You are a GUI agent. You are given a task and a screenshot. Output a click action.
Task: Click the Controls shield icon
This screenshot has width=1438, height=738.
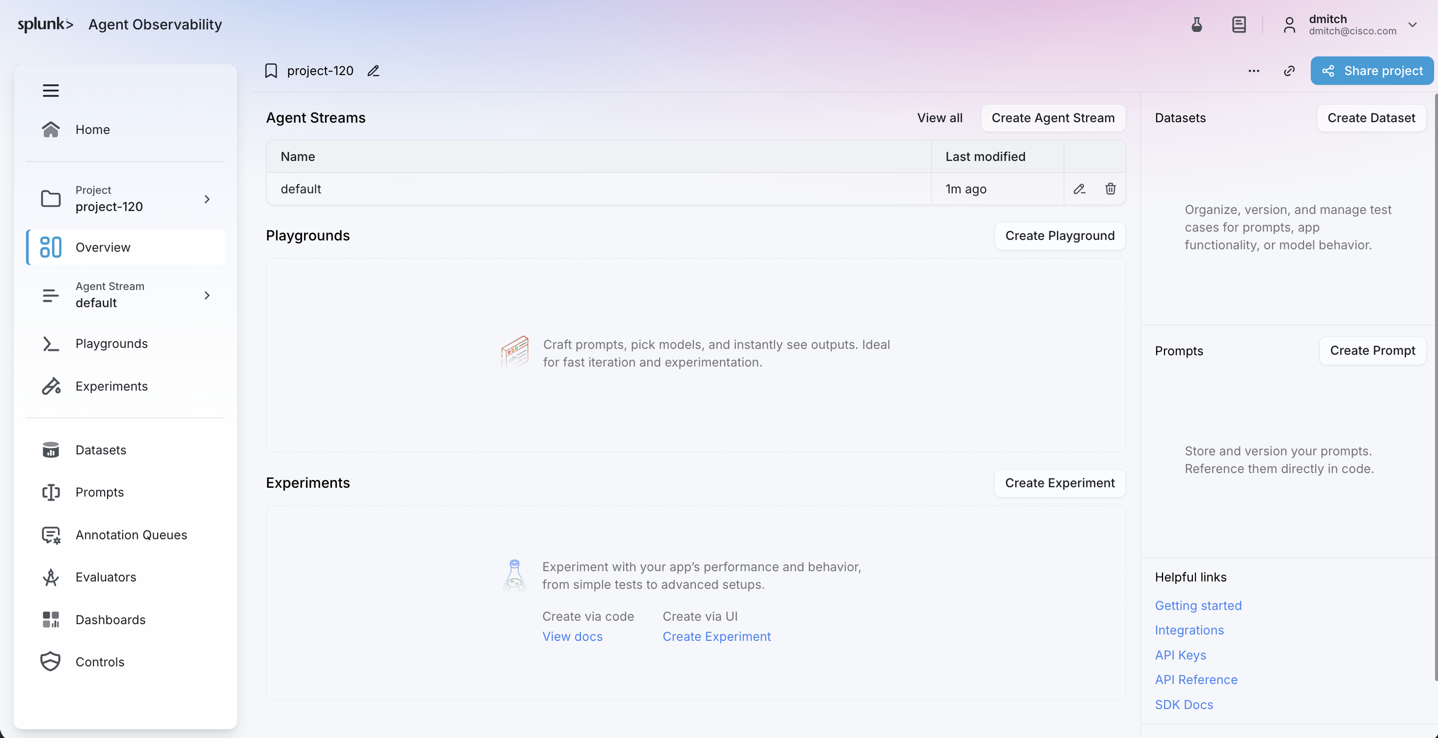[x=51, y=662]
